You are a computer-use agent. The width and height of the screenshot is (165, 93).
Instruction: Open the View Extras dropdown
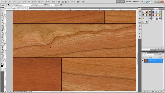[x=67, y=2]
